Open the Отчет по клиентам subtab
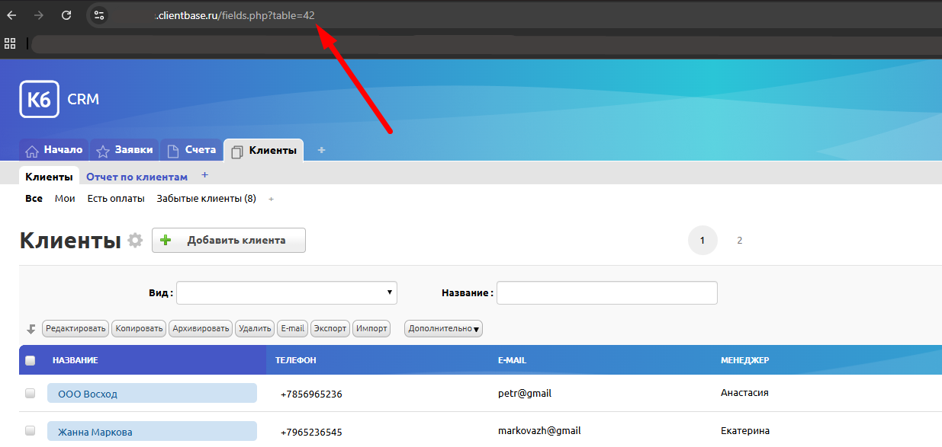Image resolution: width=942 pixels, height=447 pixels. pyautogui.click(x=137, y=177)
